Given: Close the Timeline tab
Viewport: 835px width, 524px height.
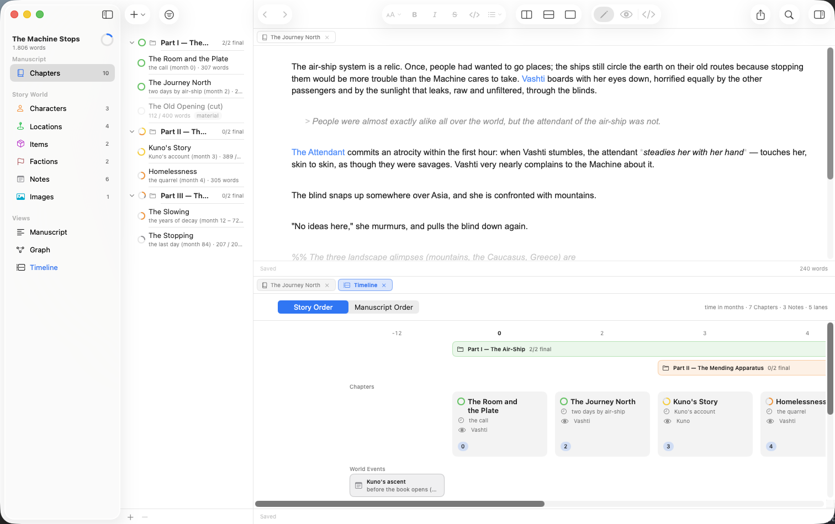Looking at the screenshot, I should point(384,285).
